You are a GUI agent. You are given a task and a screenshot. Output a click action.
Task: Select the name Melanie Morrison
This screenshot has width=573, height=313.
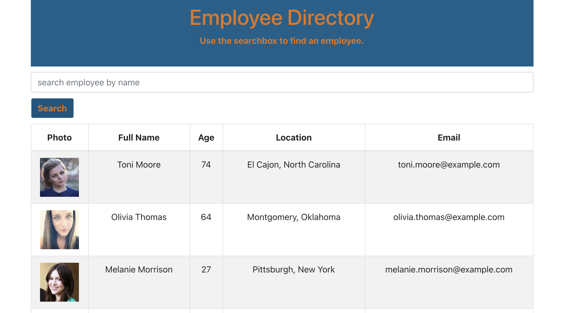click(x=139, y=269)
